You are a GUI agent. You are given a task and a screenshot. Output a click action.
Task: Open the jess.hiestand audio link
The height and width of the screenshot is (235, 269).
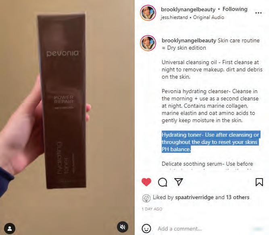click(174, 17)
